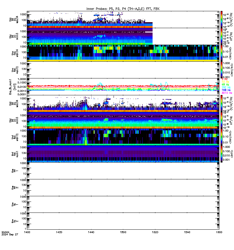
Task: Click the "0.1000" tick on tha_fb_scm1 axis
Action: tap(22, 83)
